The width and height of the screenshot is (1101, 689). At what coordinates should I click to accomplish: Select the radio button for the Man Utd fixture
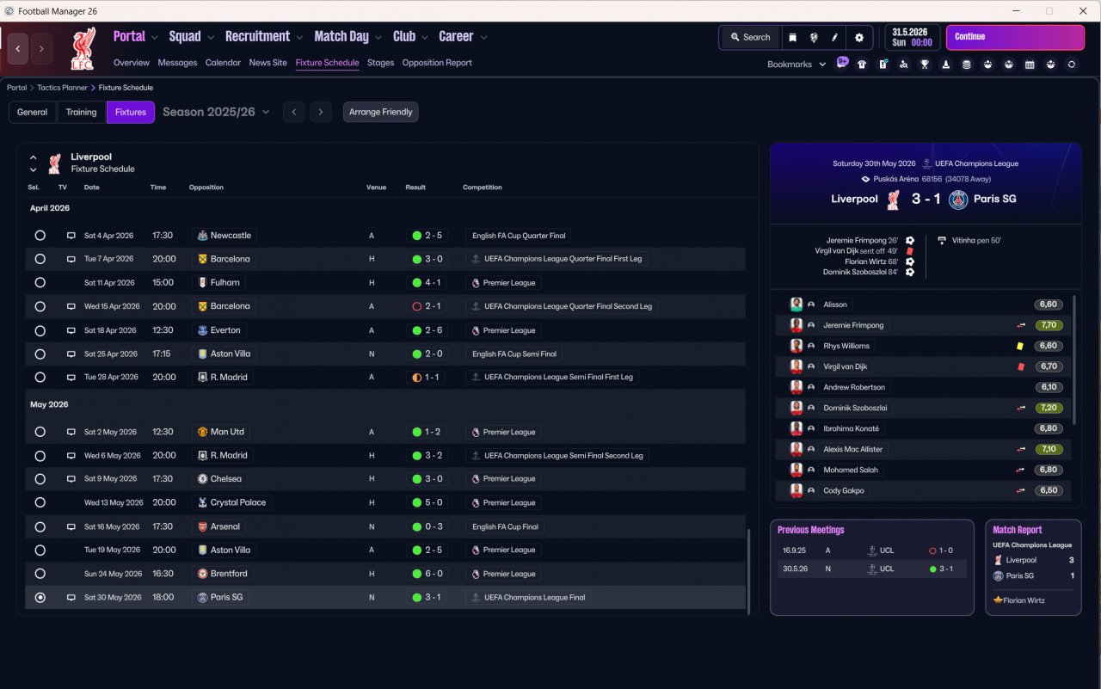[x=40, y=432]
